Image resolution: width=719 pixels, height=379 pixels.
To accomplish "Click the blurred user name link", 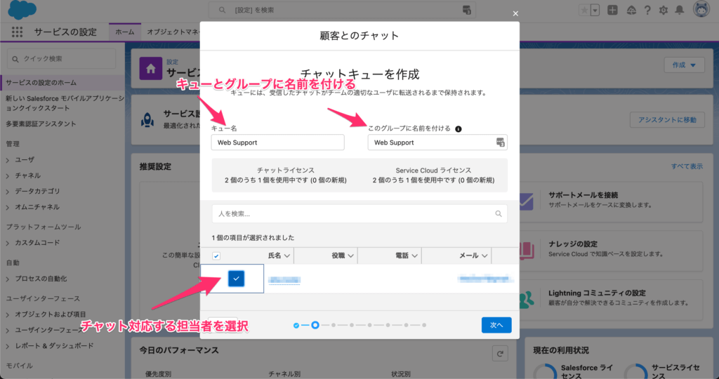I will point(284,280).
